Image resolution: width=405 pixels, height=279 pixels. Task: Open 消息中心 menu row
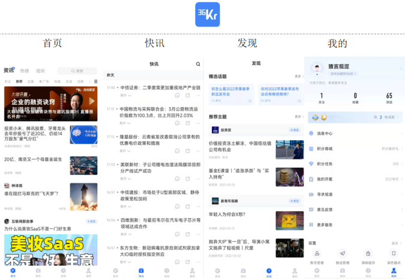[355, 133]
